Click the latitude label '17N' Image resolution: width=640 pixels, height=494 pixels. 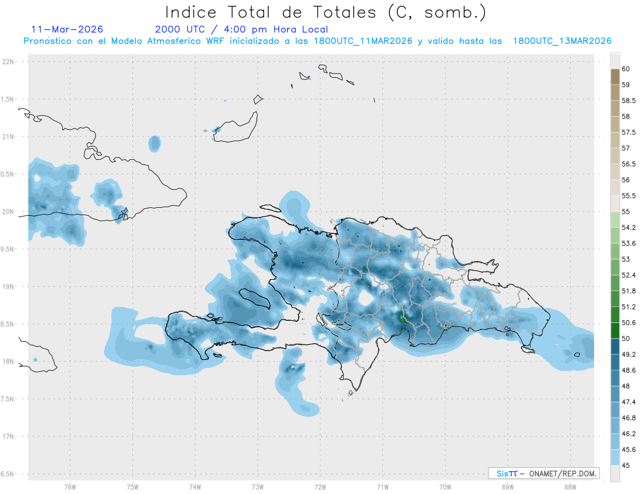click(x=9, y=436)
